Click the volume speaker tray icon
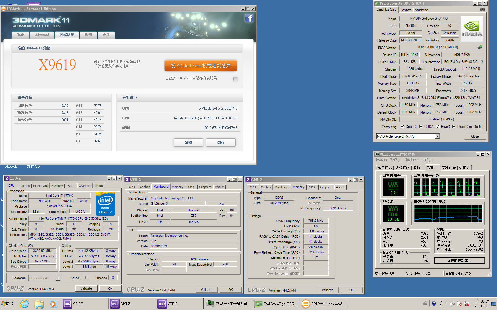Screen dimensions: 497x310 pos(452,304)
